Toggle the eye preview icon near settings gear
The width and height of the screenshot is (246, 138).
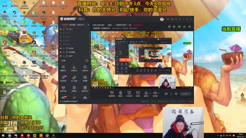pyautogui.click(x=171, y=94)
